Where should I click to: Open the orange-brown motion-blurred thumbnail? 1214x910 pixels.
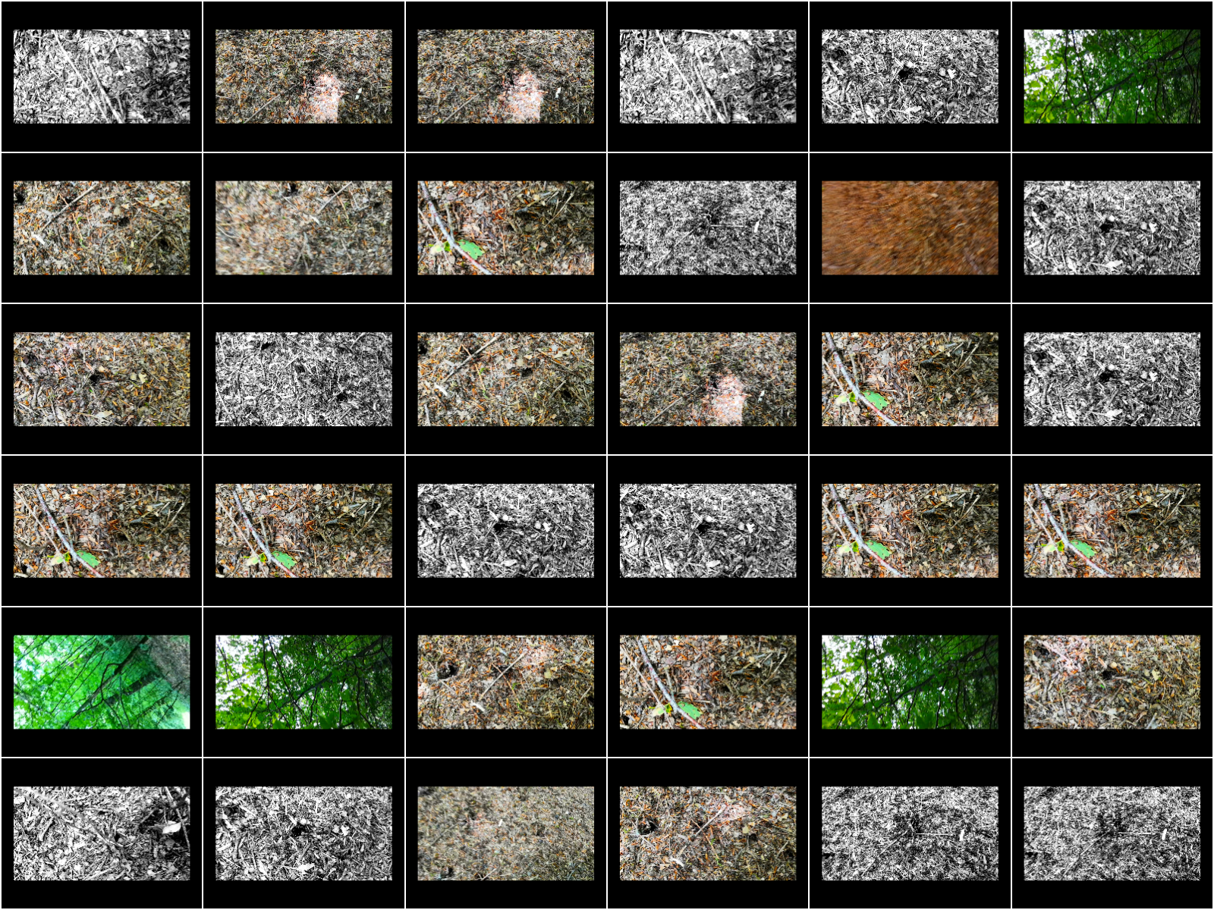[x=910, y=227]
